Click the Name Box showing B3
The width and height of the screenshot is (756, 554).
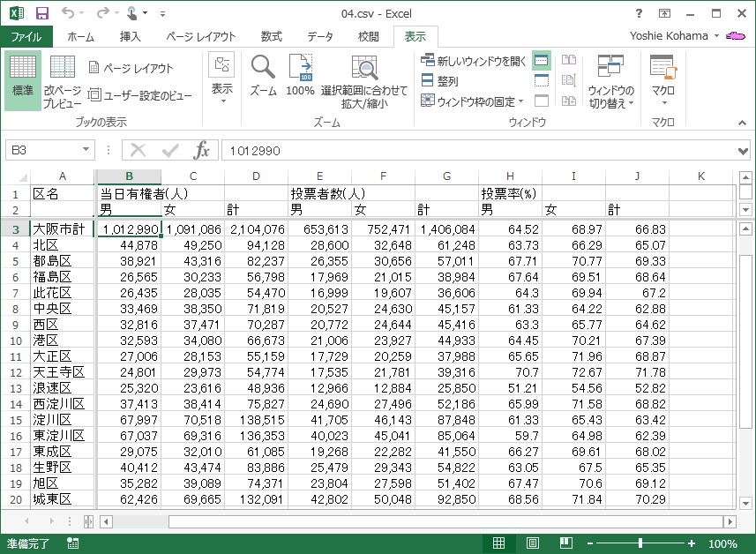[43, 151]
